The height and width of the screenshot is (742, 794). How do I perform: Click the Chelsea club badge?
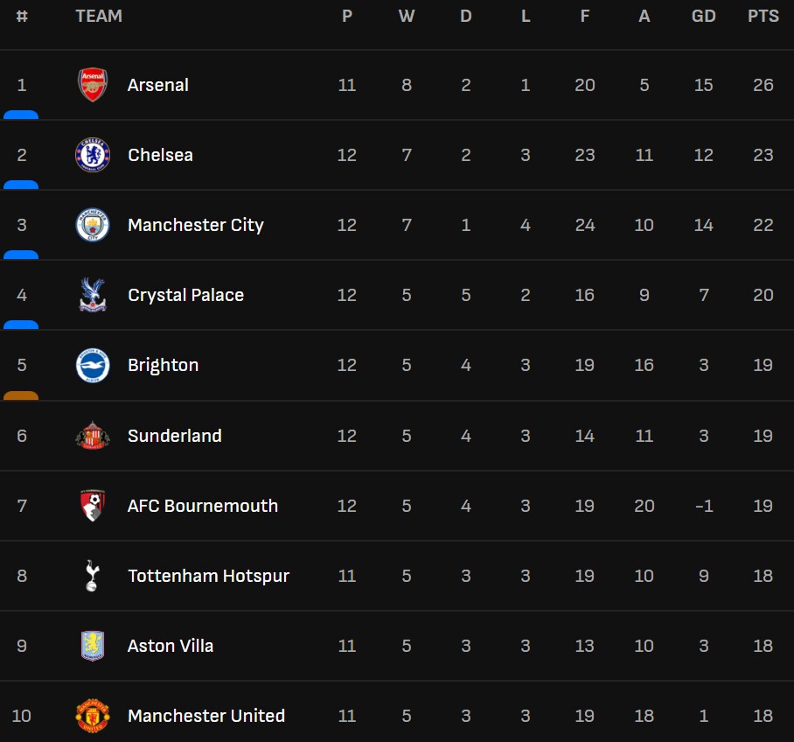[x=92, y=155]
